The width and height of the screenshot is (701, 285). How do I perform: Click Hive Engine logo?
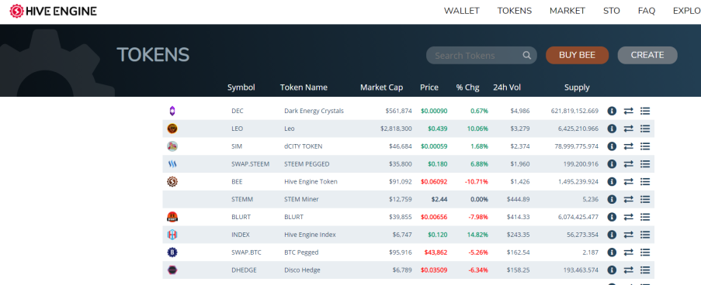pos(54,11)
